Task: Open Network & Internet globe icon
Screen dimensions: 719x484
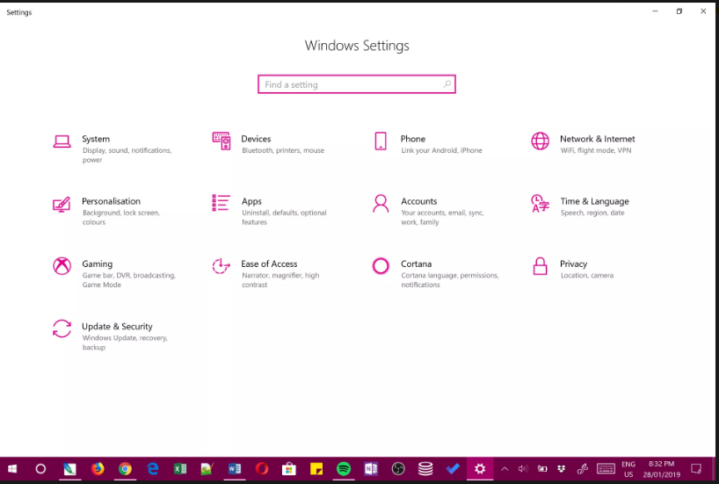Action: pos(541,141)
